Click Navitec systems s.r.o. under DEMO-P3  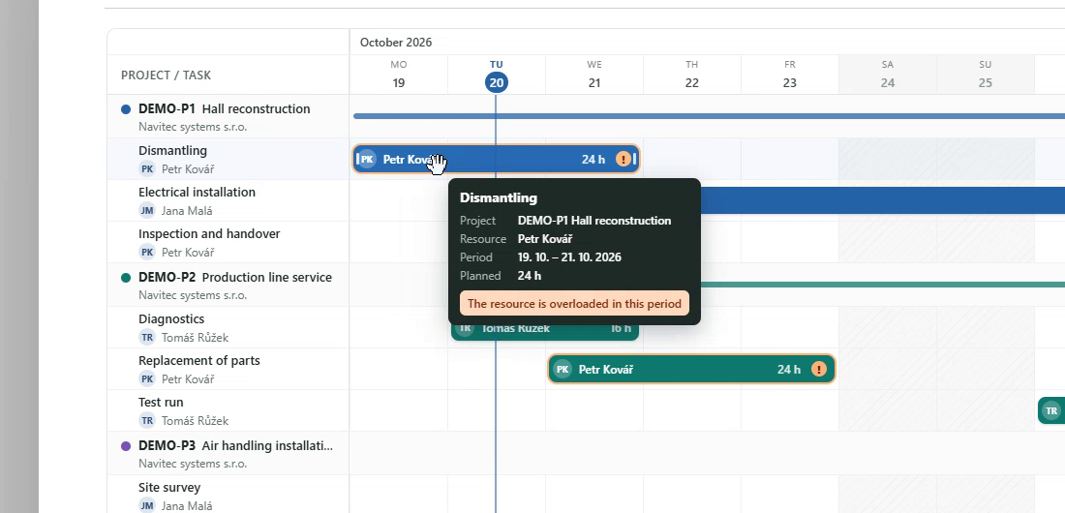pos(193,464)
